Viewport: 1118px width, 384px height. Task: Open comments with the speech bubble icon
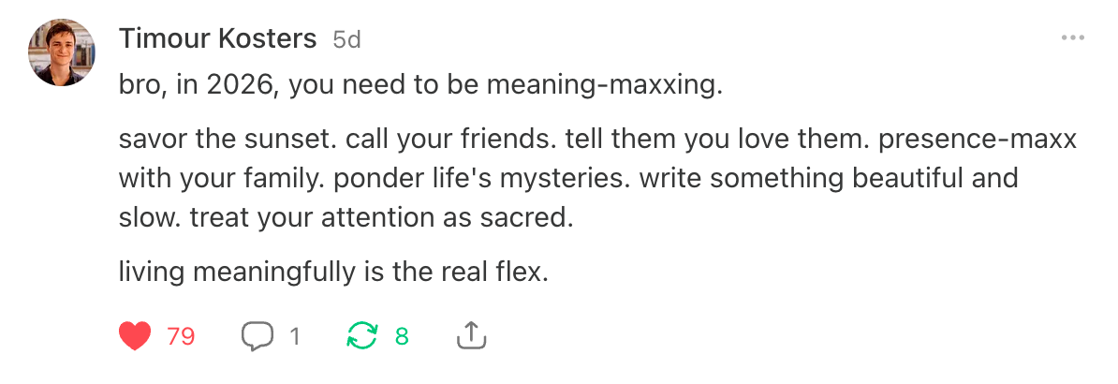coord(257,335)
